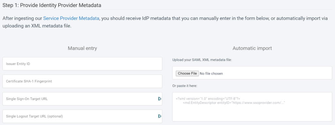Click the Choose File button
This screenshot has width=335, height=125.
click(x=187, y=73)
